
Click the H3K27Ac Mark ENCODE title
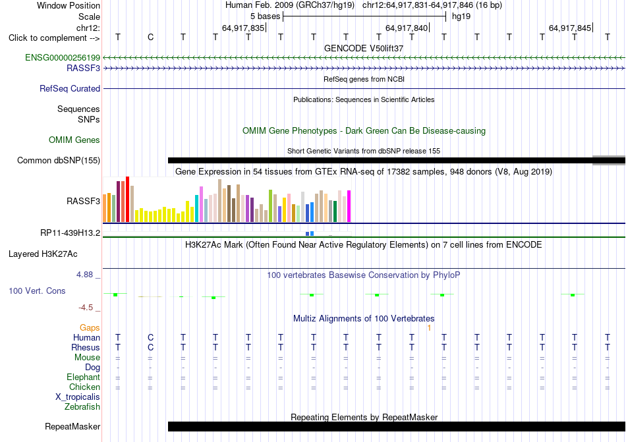(364, 244)
